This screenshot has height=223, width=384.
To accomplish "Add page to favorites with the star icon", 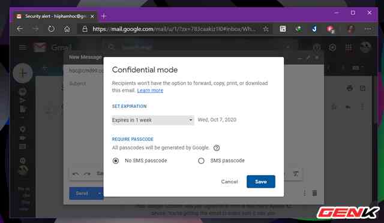I will (266, 29).
